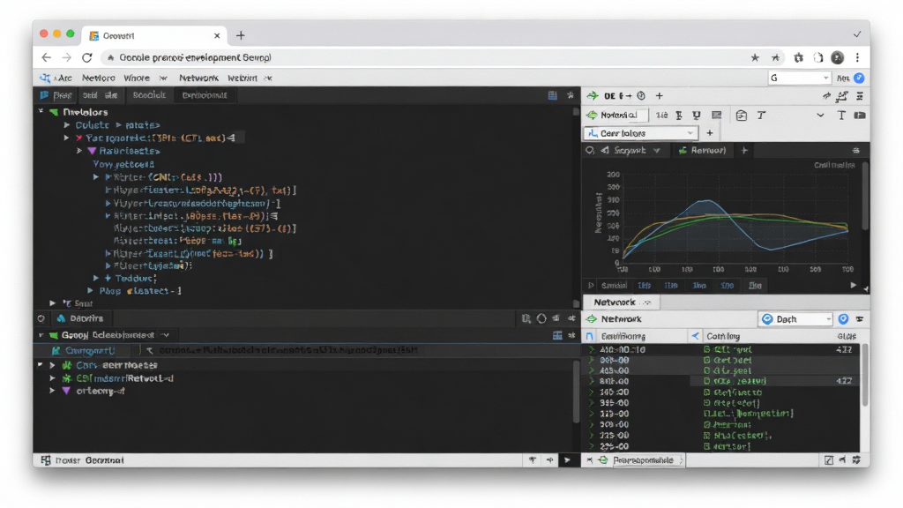The width and height of the screenshot is (903, 508).
Task: Open the browser extensions puzzle icon
Action: pos(798,57)
